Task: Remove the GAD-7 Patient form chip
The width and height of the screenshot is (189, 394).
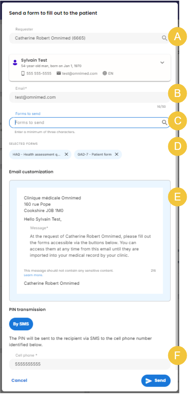Action: [x=116, y=155]
